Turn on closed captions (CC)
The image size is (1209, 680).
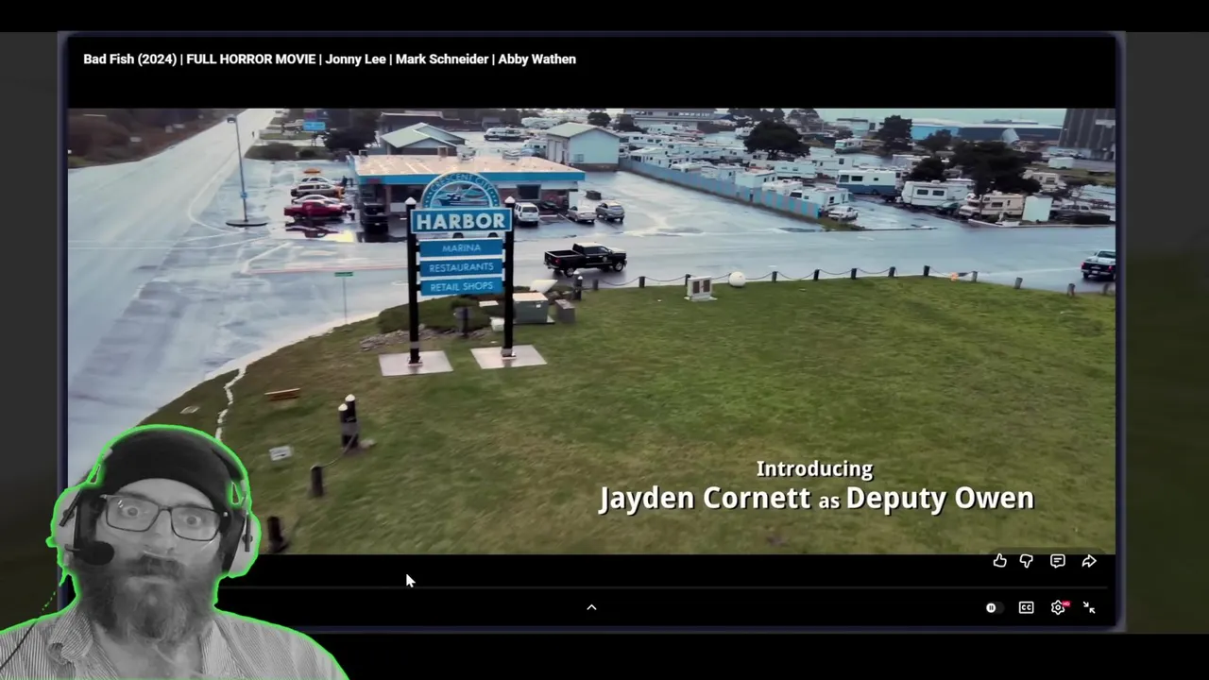(x=1026, y=608)
